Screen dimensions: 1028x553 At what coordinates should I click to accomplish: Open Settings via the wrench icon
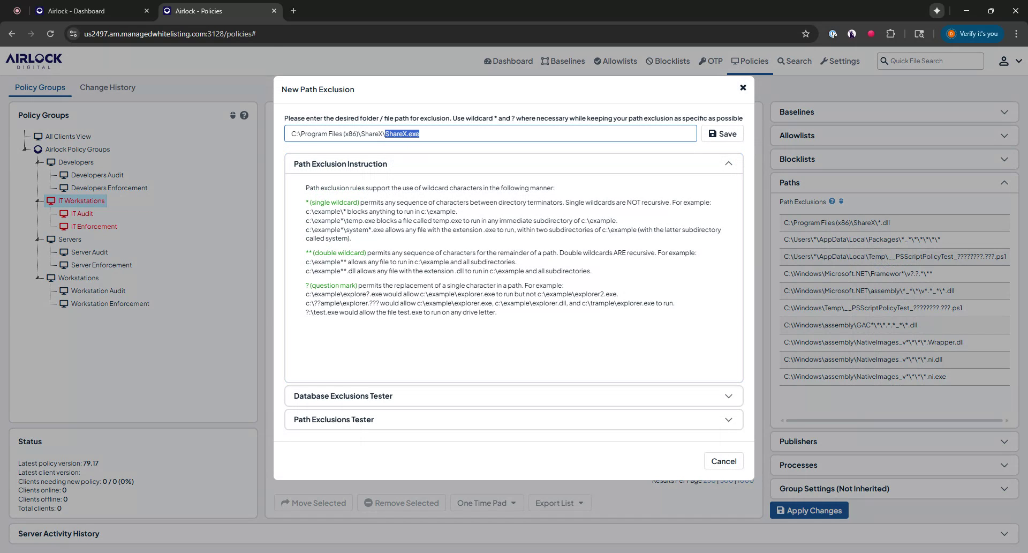823,61
